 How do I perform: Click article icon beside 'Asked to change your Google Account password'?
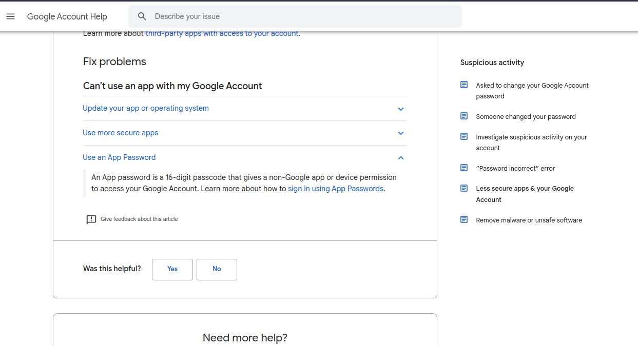(x=464, y=85)
